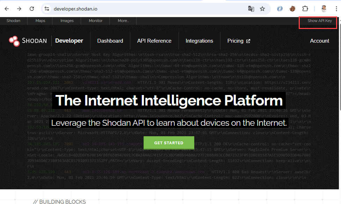Open the Chrome profile avatar
This screenshot has width=341, height=204.
[324, 9]
